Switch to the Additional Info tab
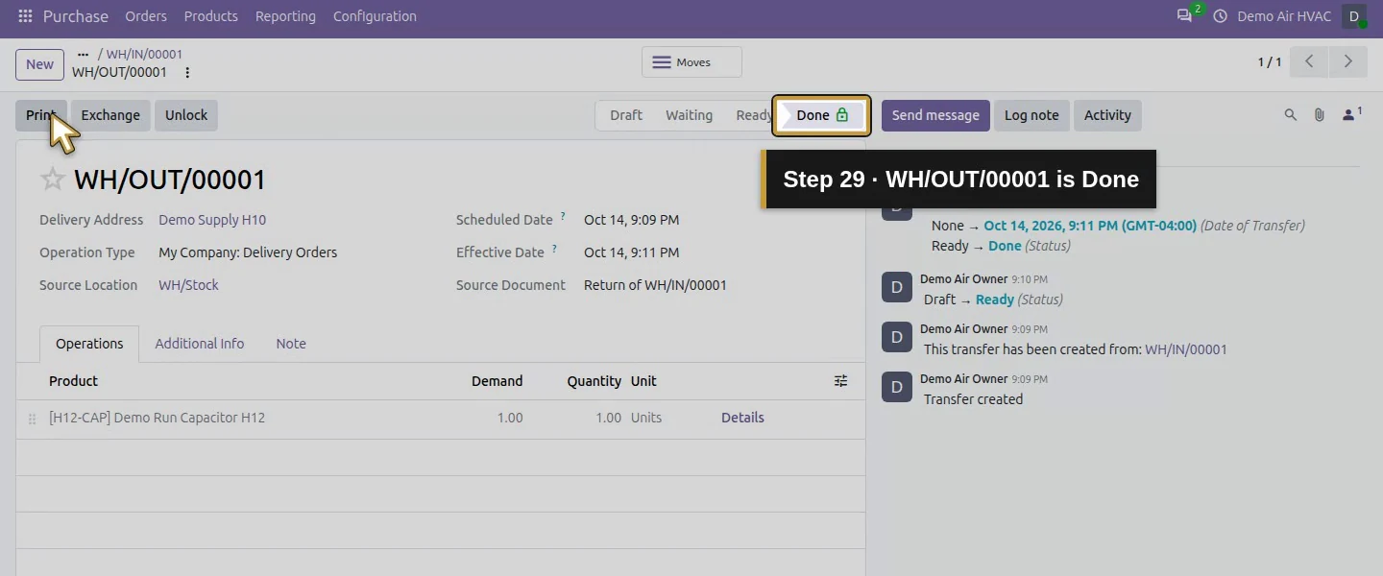The width and height of the screenshot is (1383, 576). [x=200, y=344]
